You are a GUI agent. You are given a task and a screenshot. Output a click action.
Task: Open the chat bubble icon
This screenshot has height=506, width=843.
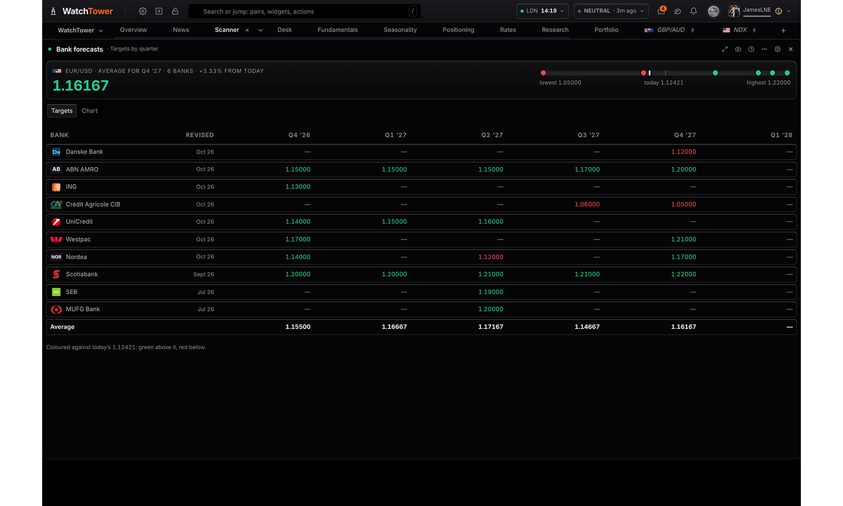[x=678, y=11]
